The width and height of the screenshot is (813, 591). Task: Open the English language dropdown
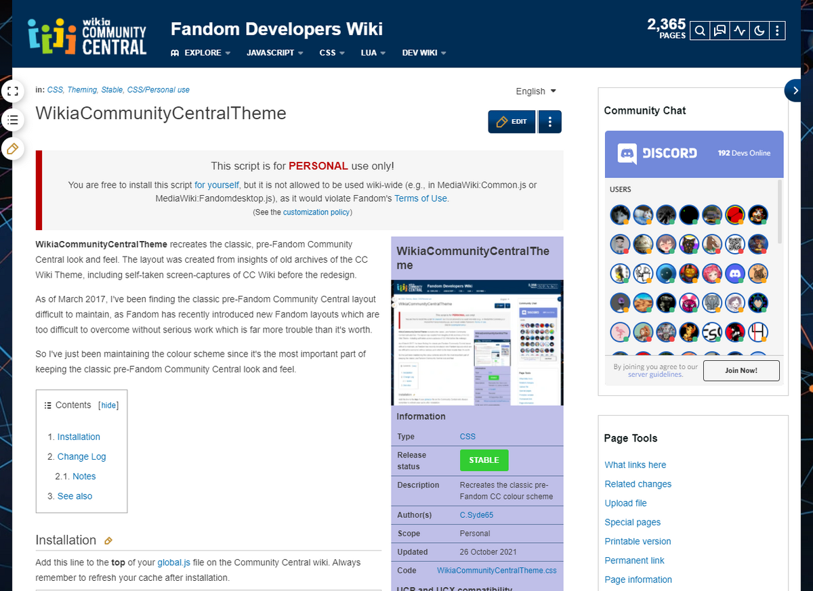(x=535, y=91)
